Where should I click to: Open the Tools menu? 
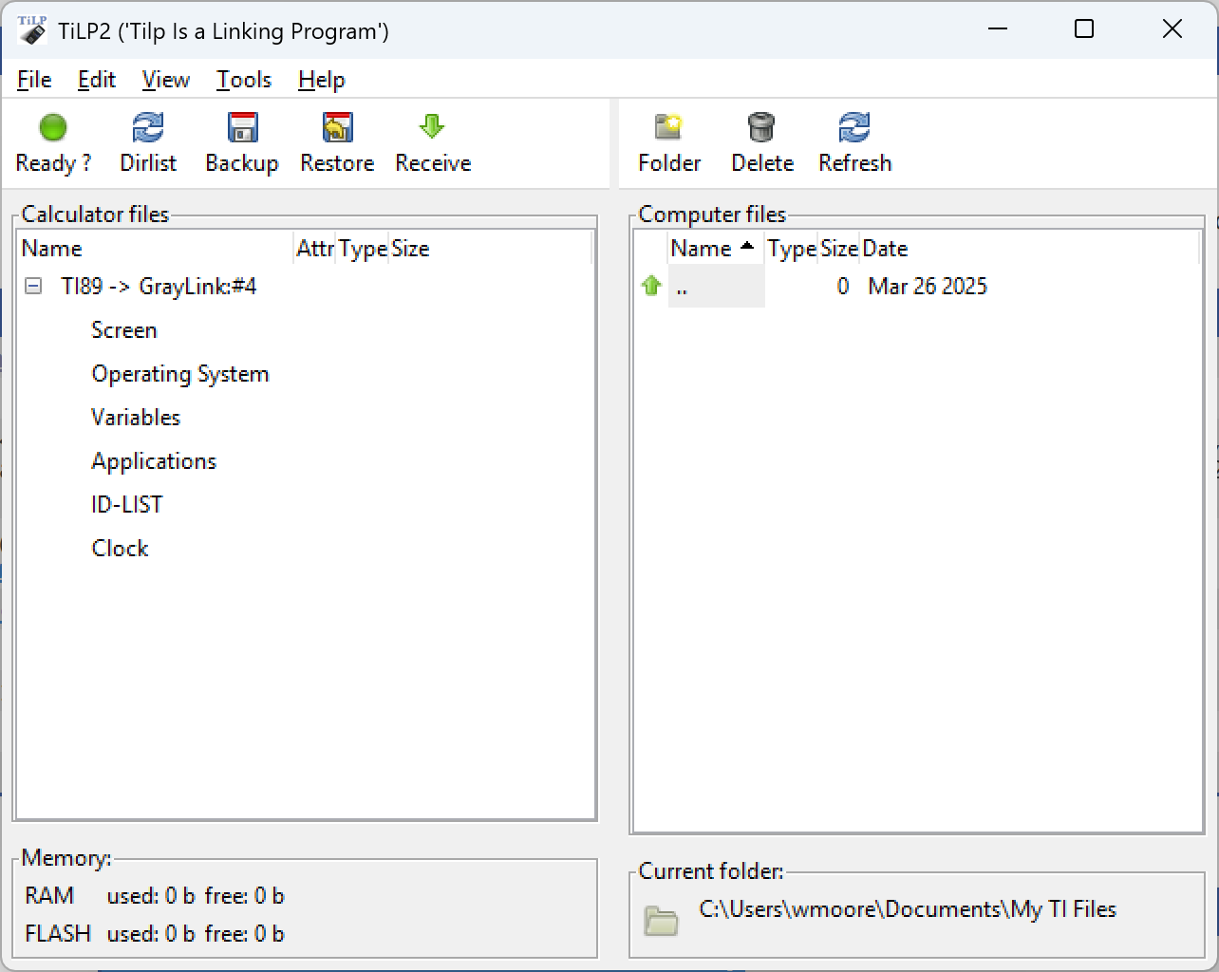point(244,80)
